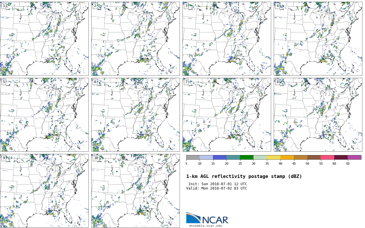Open ensemble member 10 reflectivity map
365x228 pixels.
(x=135, y=191)
